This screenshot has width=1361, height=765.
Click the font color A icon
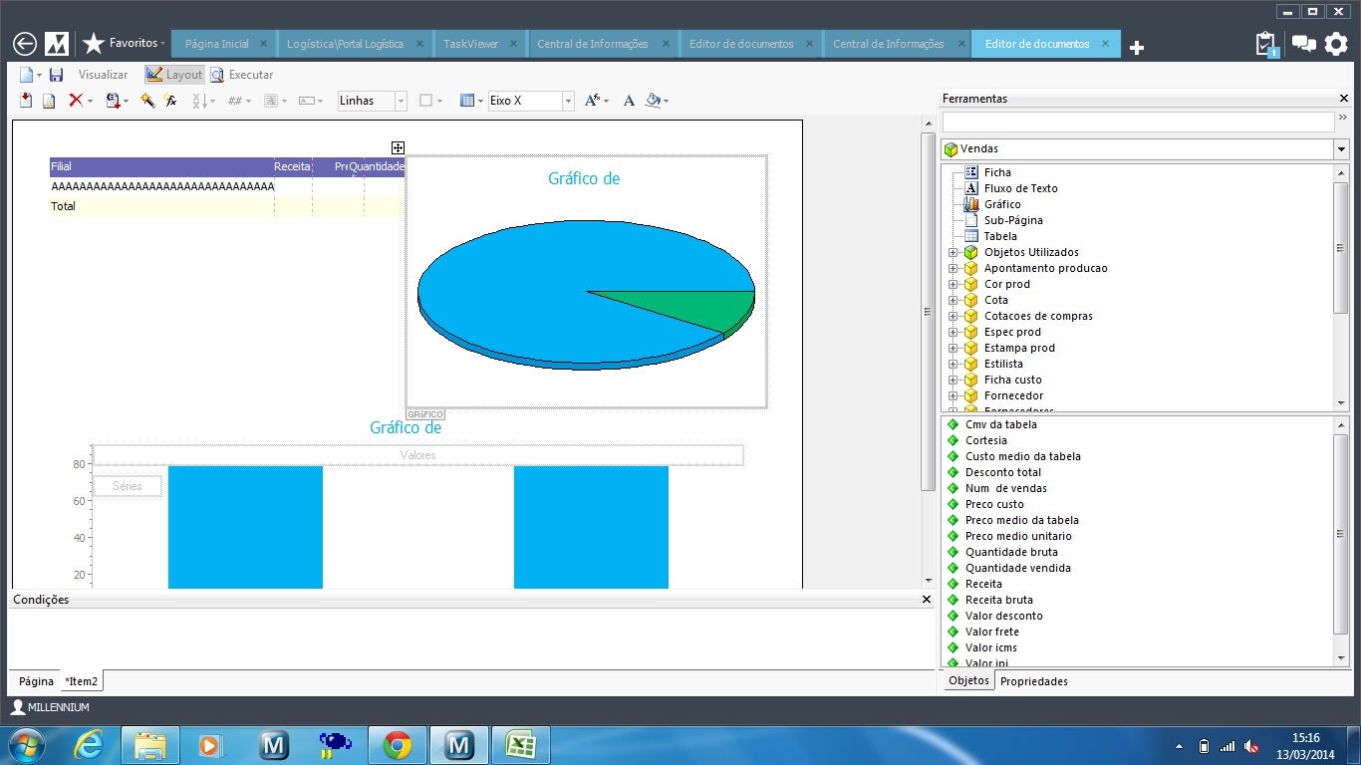pyautogui.click(x=629, y=101)
